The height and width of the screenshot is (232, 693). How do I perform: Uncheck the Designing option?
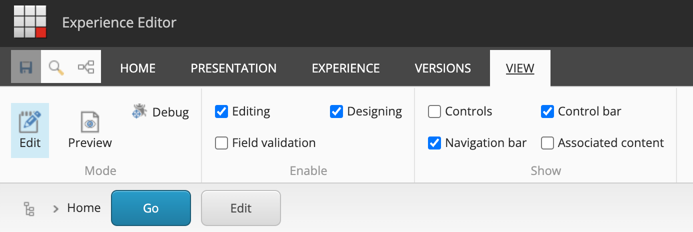336,111
